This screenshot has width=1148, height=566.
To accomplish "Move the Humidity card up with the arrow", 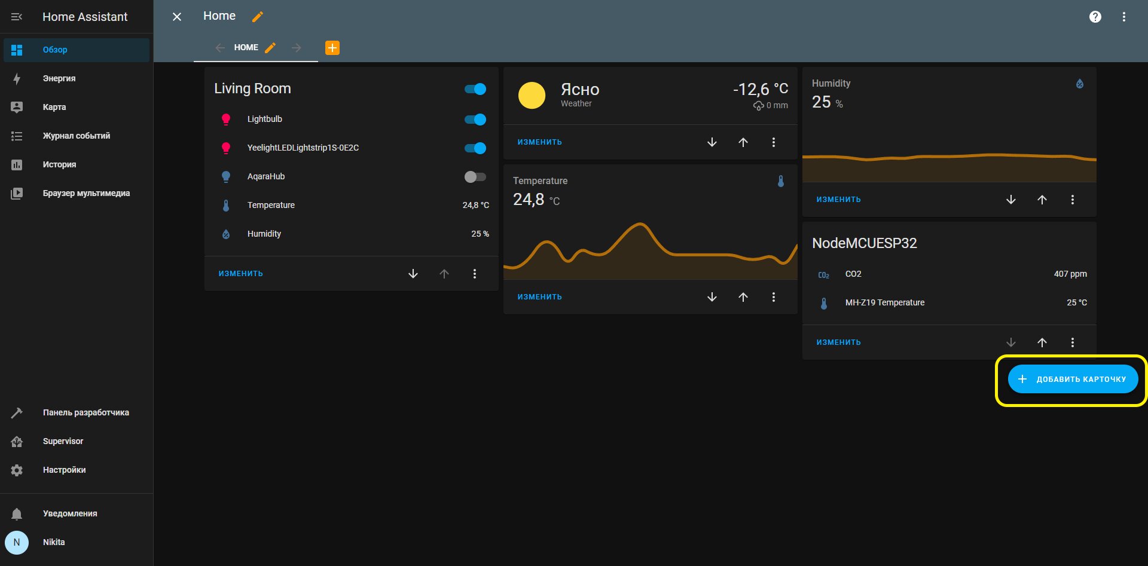I will pyautogui.click(x=1042, y=200).
